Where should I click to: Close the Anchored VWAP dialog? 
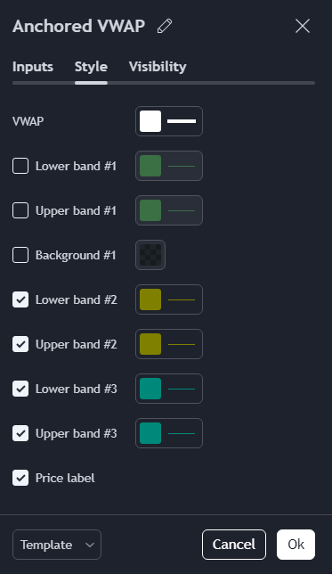303,27
